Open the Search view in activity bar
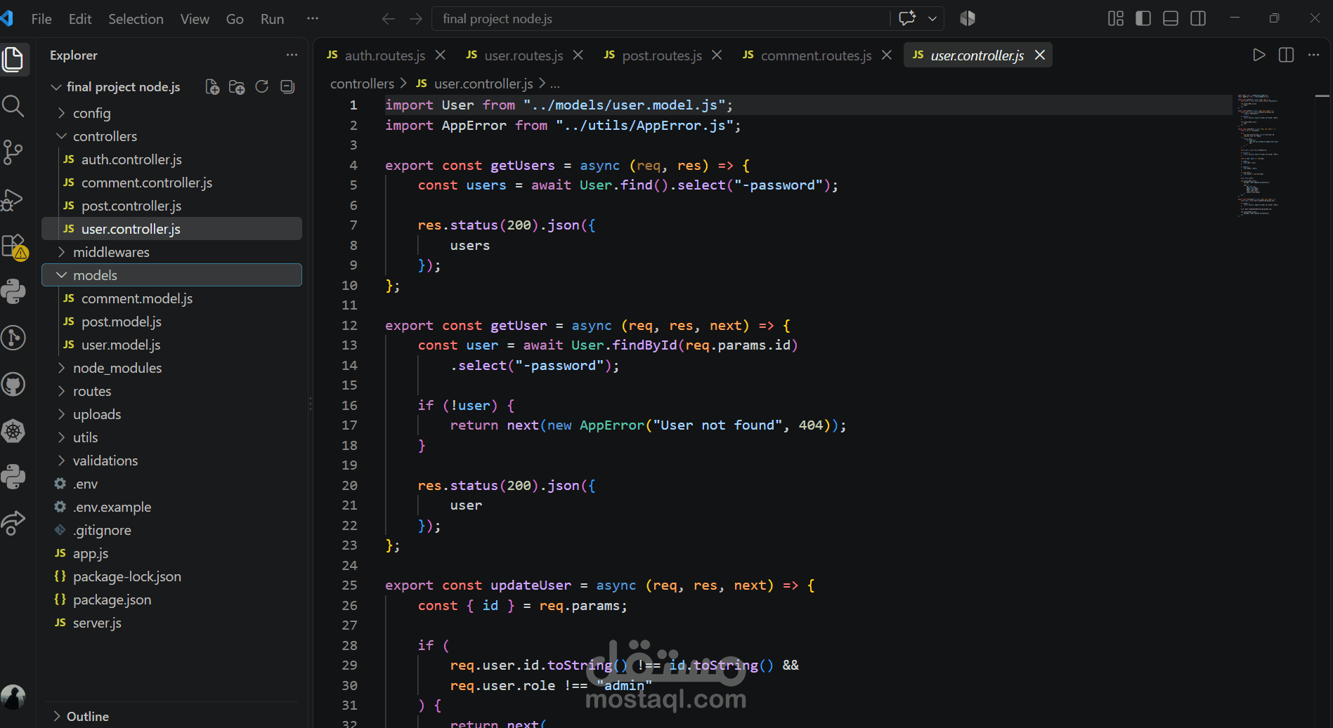The image size is (1333, 728). click(x=13, y=106)
